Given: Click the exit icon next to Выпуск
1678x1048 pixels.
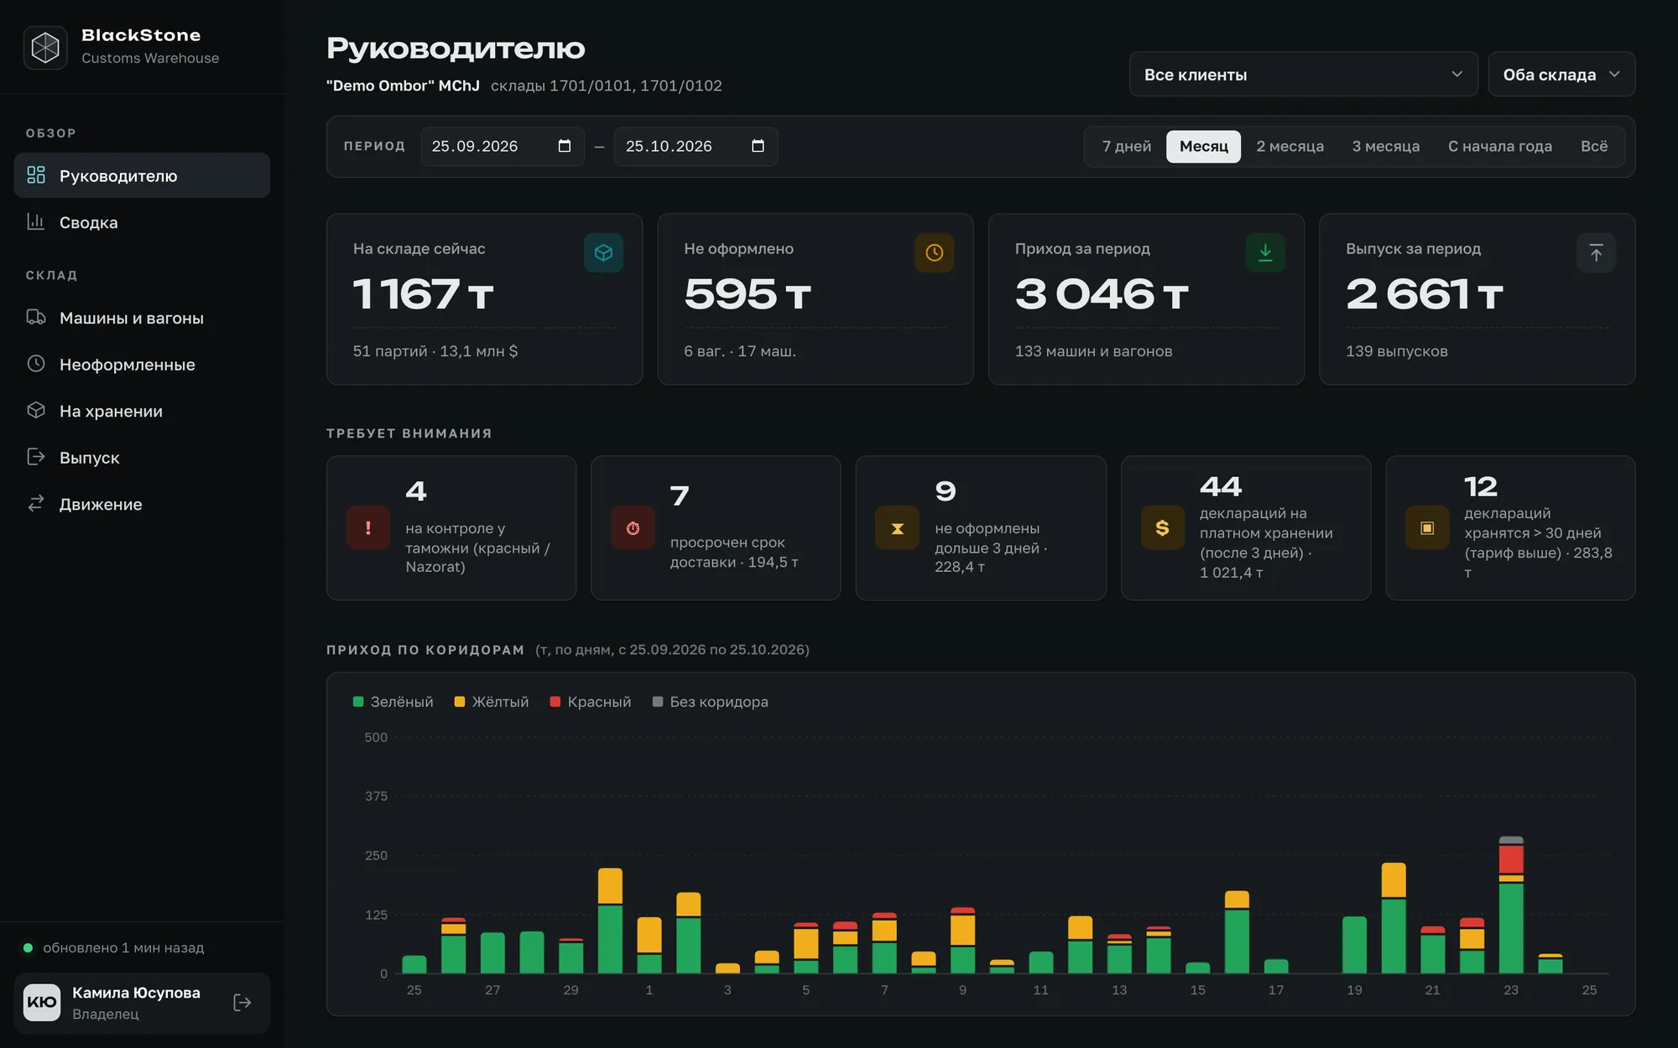Looking at the screenshot, I should tap(36, 457).
